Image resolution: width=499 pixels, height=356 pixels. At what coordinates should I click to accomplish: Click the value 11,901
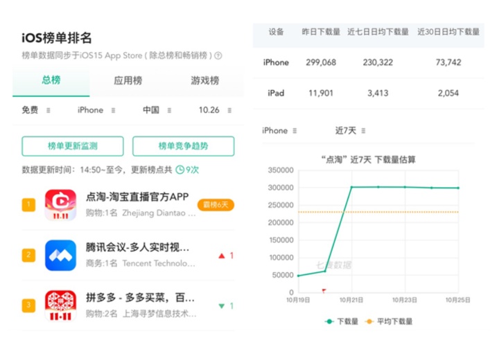click(x=321, y=94)
